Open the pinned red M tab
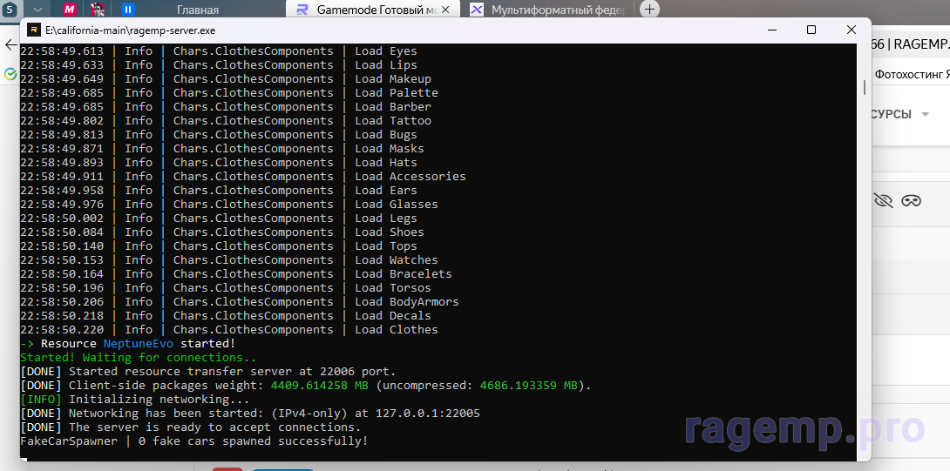 tap(69, 10)
